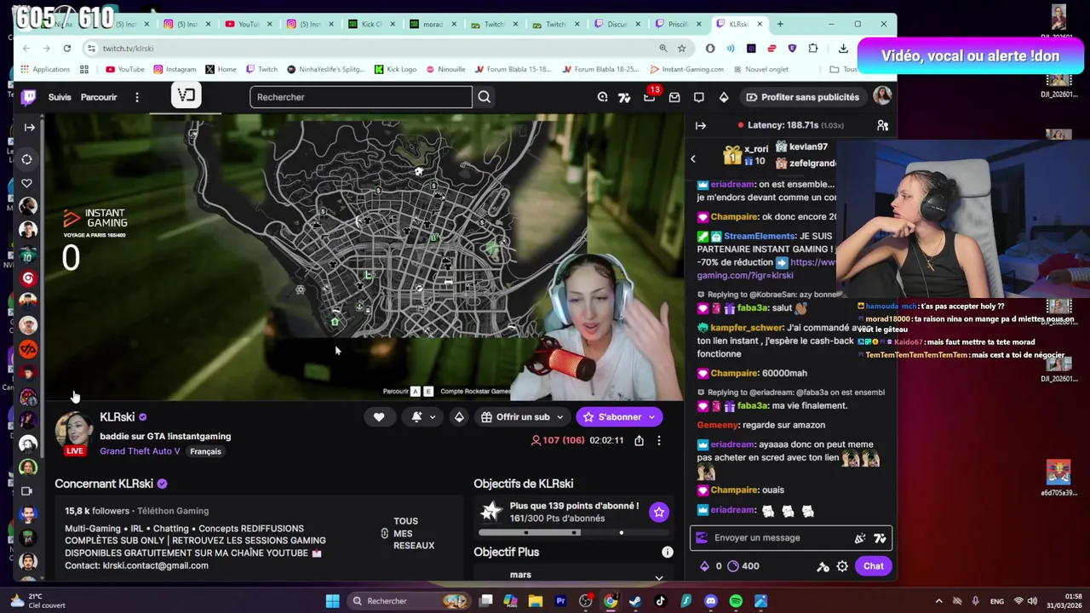This screenshot has width=1090, height=613.
Task: Open Instant-Gaming.com bookmark
Action: click(x=686, y=69)
